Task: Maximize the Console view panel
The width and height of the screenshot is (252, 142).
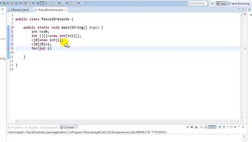Action: [243, 127]
